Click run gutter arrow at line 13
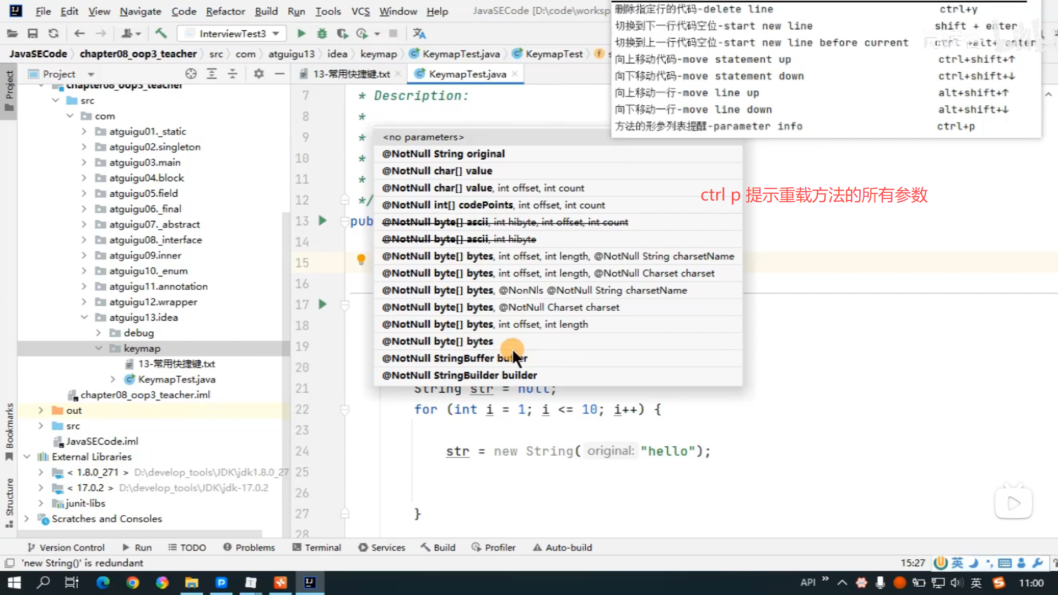The image size is (1058, 595). pyautogui.click(x=322, y=221)
